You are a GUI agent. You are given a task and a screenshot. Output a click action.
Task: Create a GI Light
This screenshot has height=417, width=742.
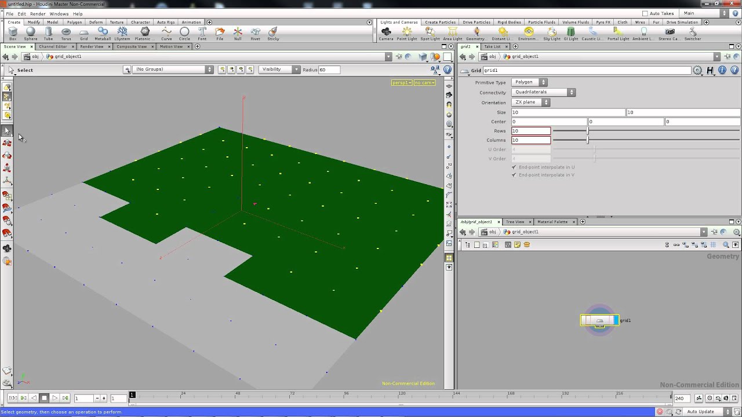571,34
